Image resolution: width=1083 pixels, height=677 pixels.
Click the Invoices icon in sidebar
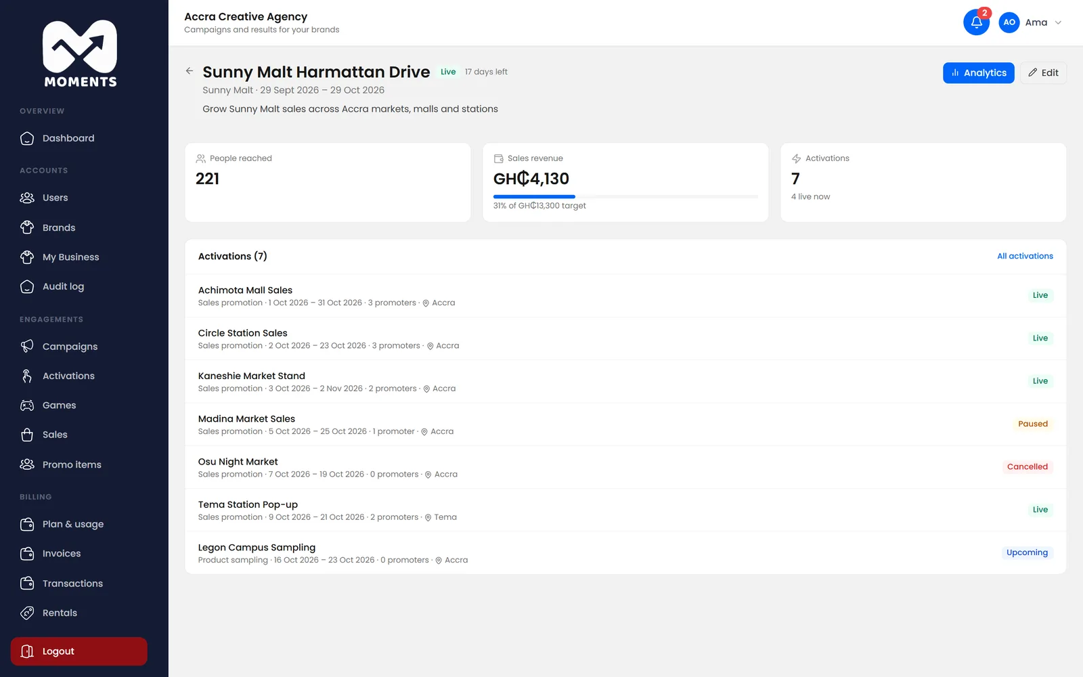[27, 554]
